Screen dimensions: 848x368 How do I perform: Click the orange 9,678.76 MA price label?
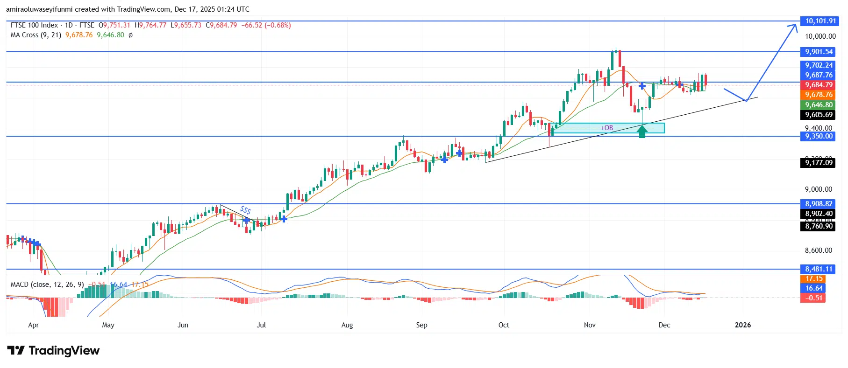[x=819, y=95]
